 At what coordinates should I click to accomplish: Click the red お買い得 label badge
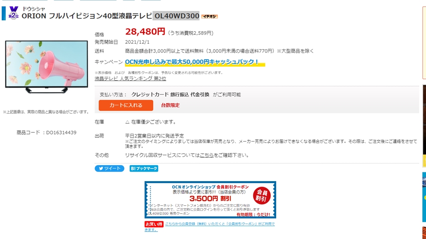[x=154, y=224]
